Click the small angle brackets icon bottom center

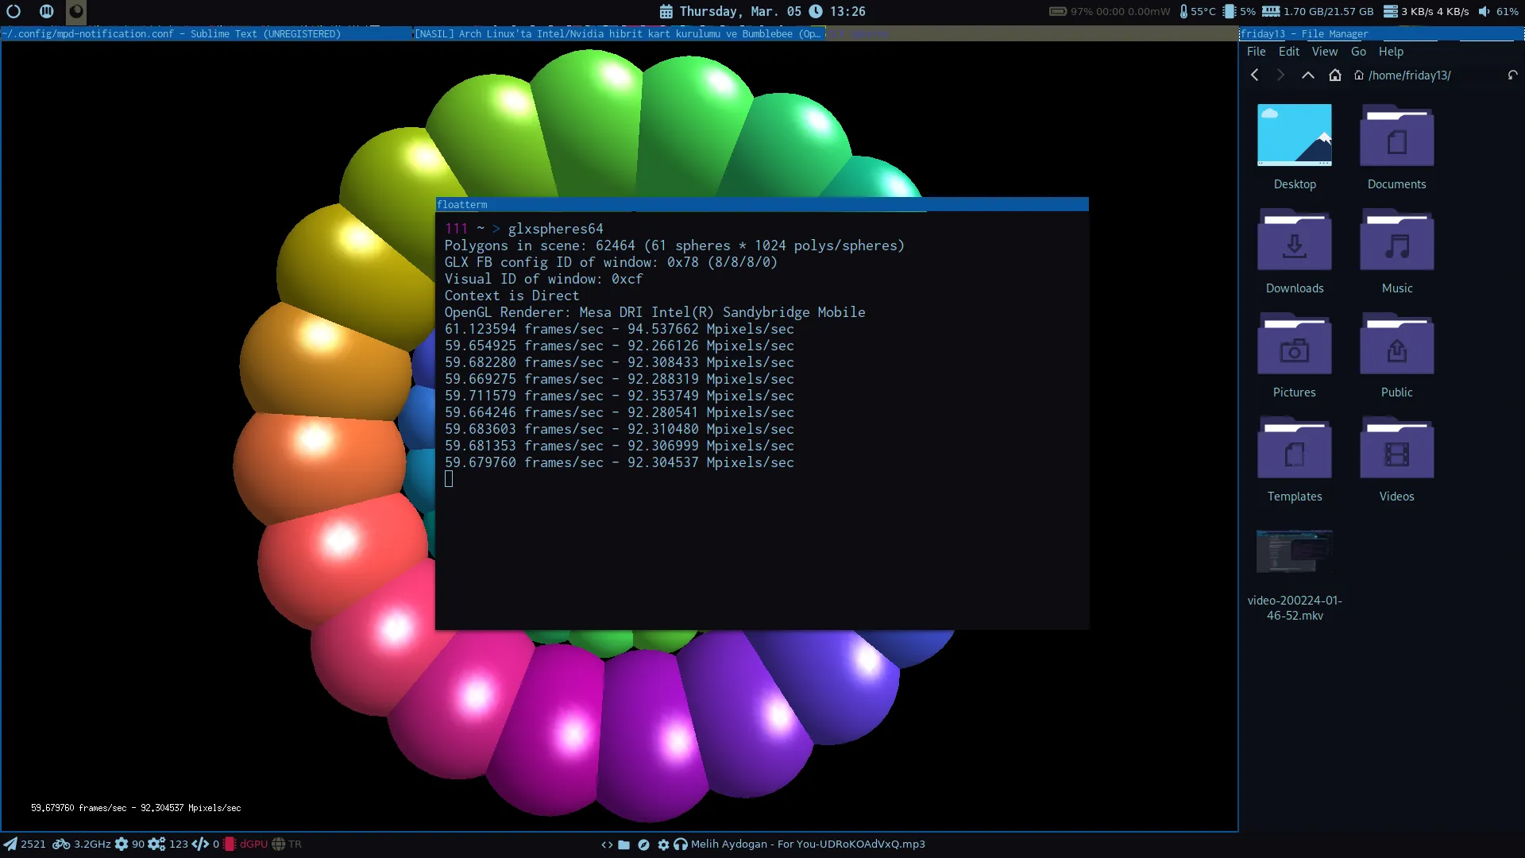click(x=607, y=845)
